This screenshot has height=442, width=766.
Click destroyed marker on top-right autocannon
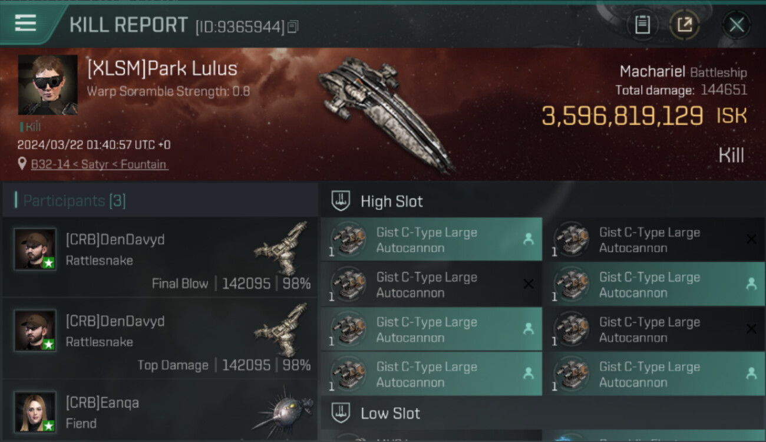point(751,239)
